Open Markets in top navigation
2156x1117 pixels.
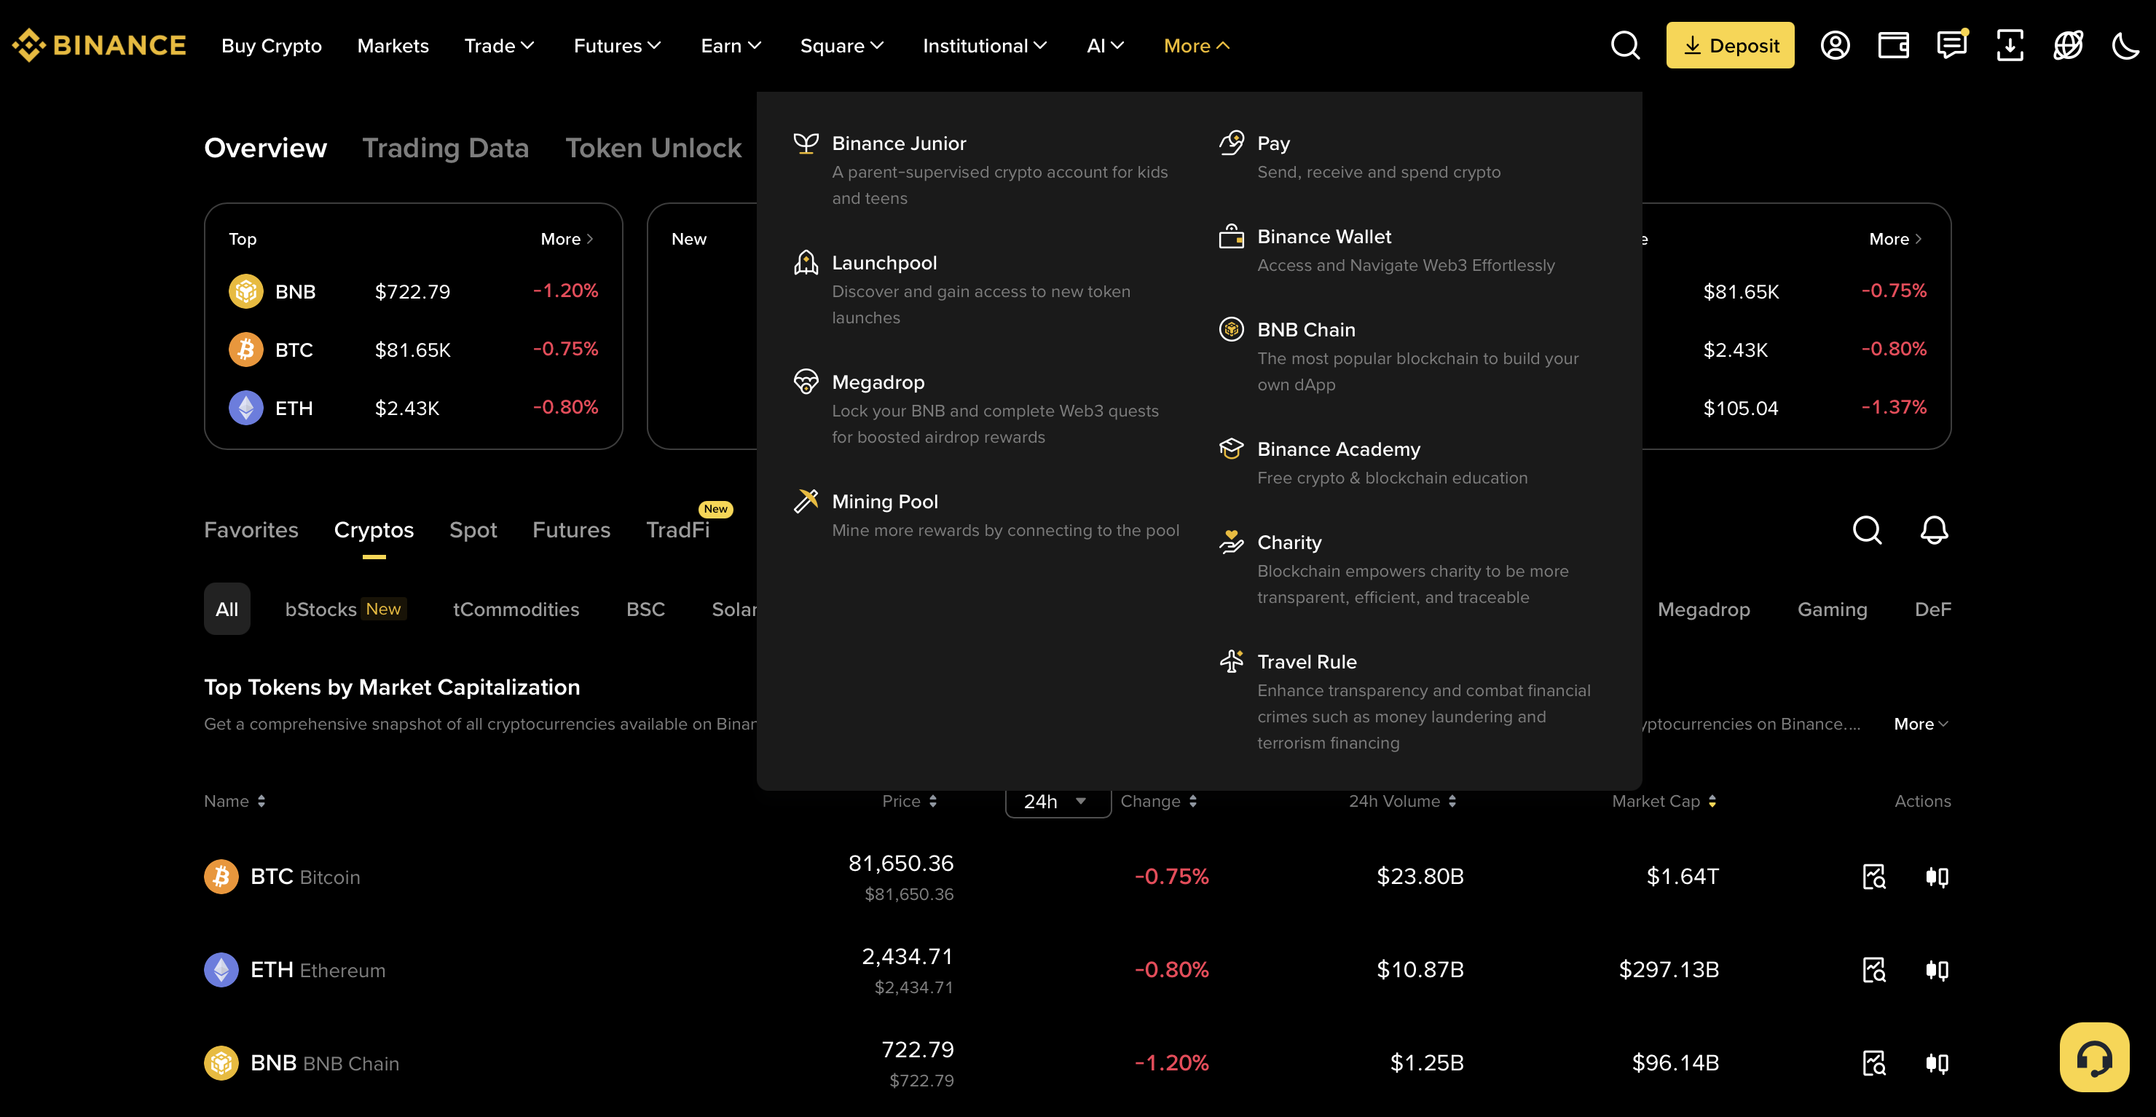(393, 46)
